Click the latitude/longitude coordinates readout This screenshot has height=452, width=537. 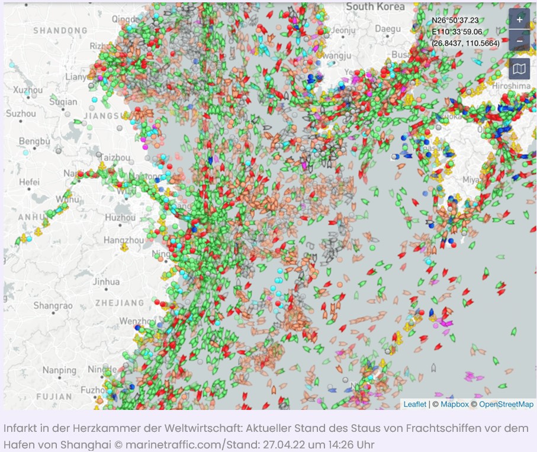(x=465, y=32)
